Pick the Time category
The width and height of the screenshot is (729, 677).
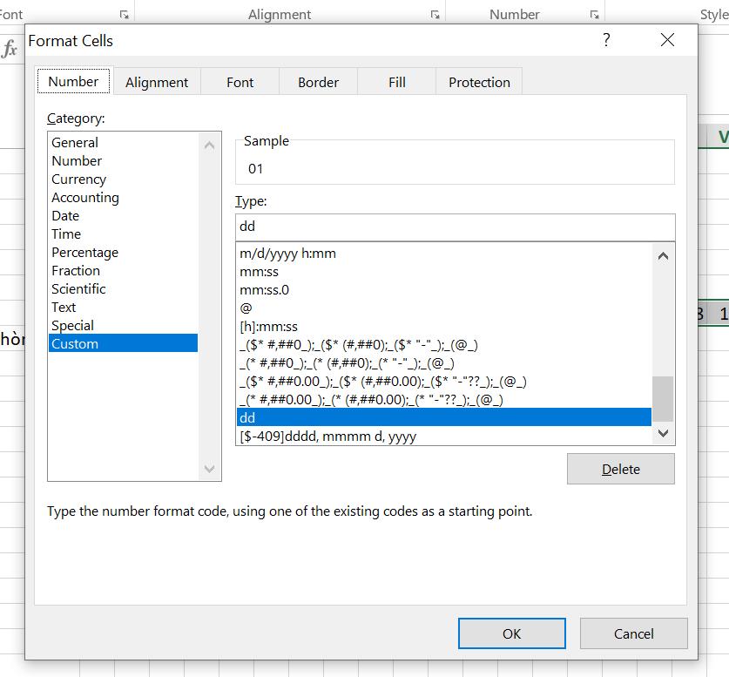(123, 234)
